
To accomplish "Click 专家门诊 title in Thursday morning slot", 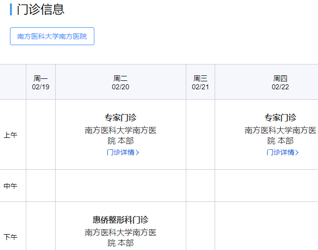I will (280, 118).
